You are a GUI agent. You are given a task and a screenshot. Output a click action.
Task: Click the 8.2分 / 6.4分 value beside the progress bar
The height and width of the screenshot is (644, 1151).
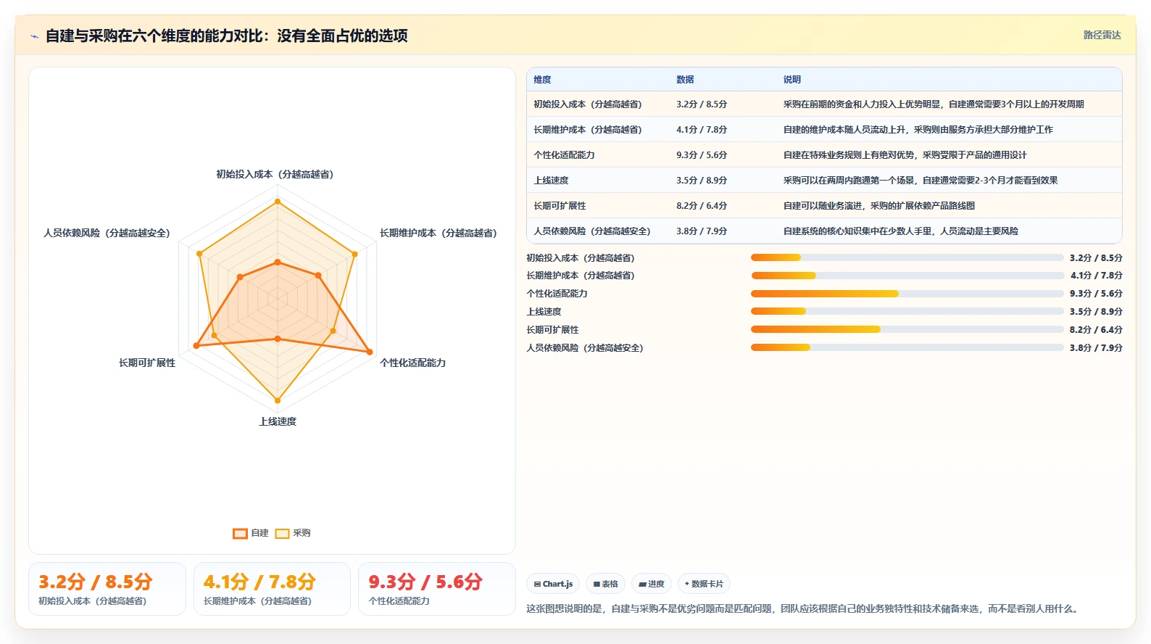pyautogui.click(x=1096, y=330)
